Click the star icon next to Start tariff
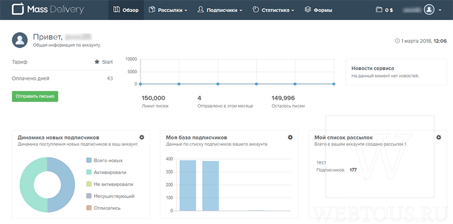The height and width of the screenshot is (224, 453). [97, 62]
